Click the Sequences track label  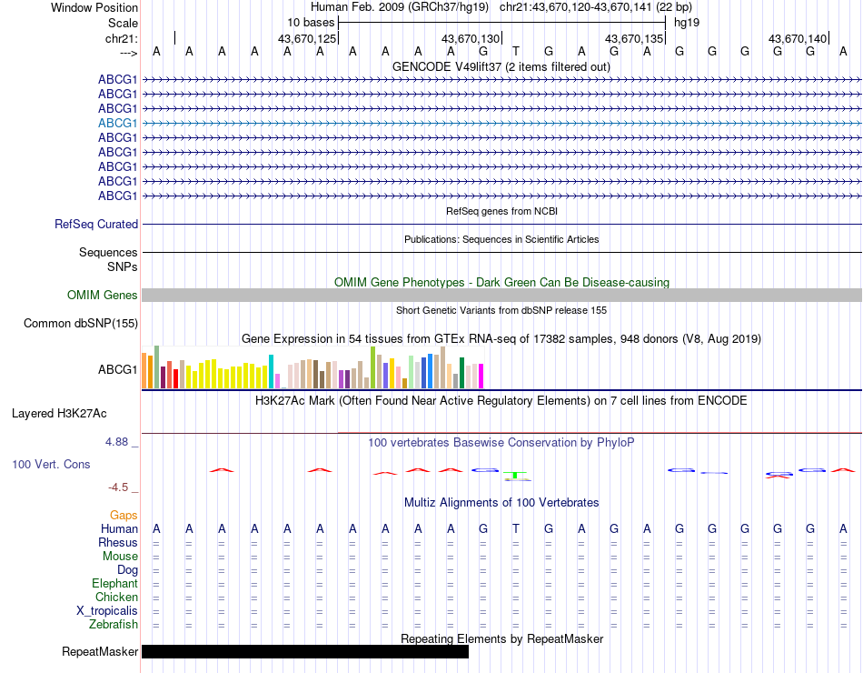pyautogui.click(x=108, y=253)
